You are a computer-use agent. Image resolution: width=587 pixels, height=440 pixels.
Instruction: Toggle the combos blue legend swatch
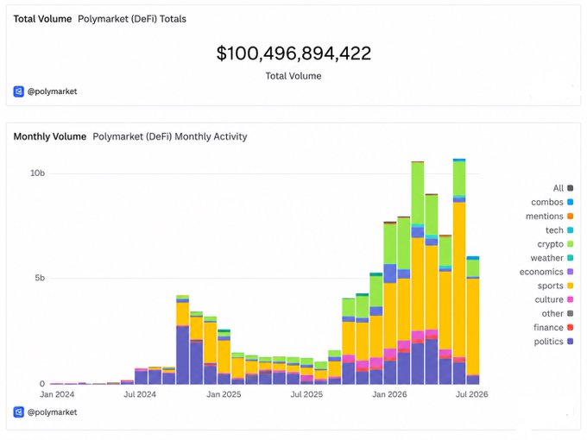point(570,202)
